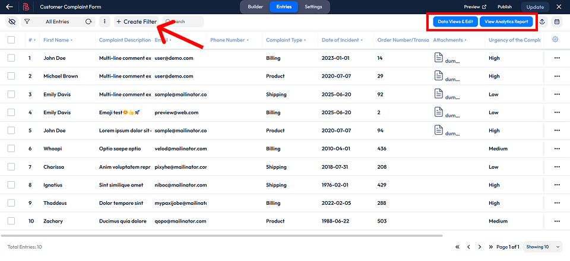Screen dimensions: 570x261
Task: Open attachment file icon in row 4
Action: [x=439, y=112]
